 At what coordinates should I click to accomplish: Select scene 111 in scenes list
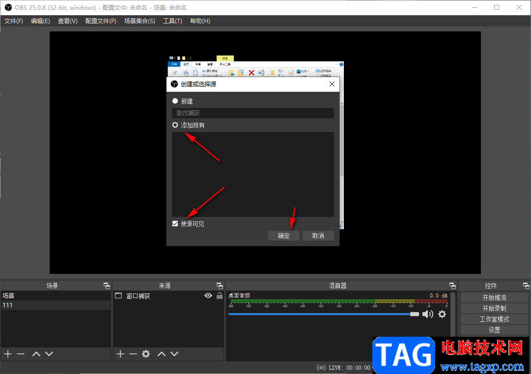coord(56,305)
